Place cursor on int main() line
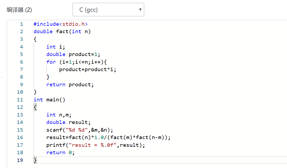Viewport: 287px width, 168px height. coord(49,100)
